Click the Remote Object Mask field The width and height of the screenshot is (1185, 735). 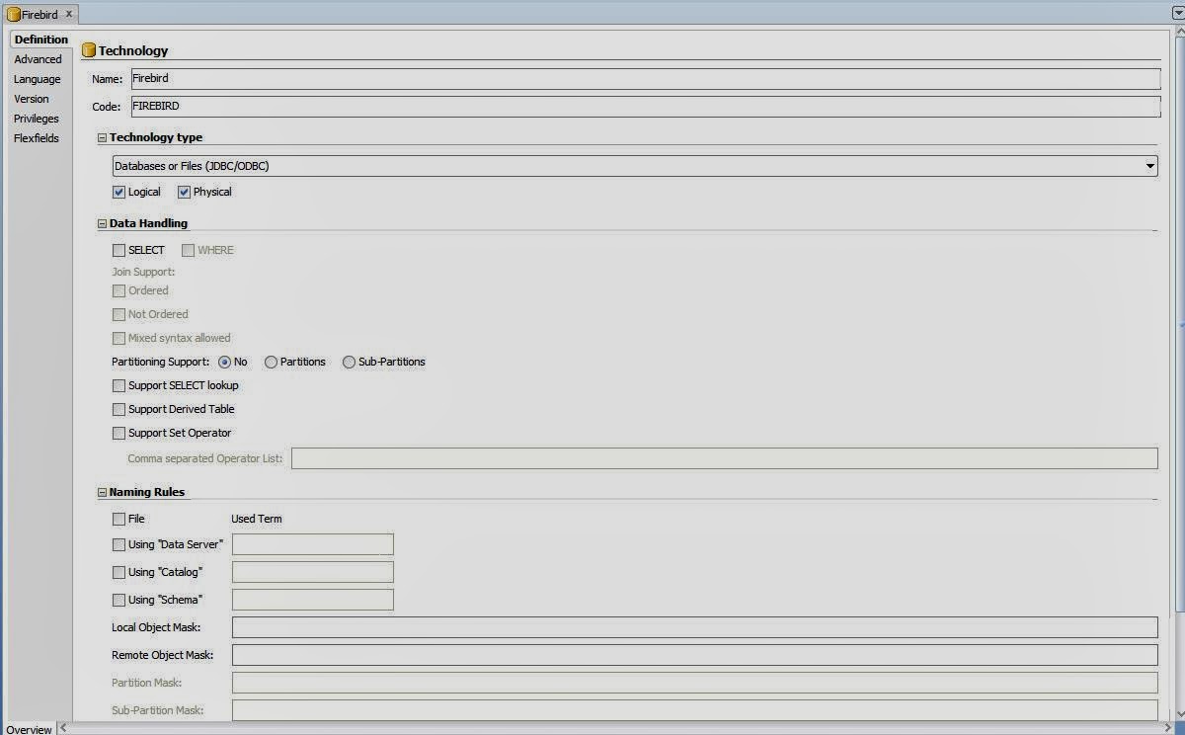point(694,655)
